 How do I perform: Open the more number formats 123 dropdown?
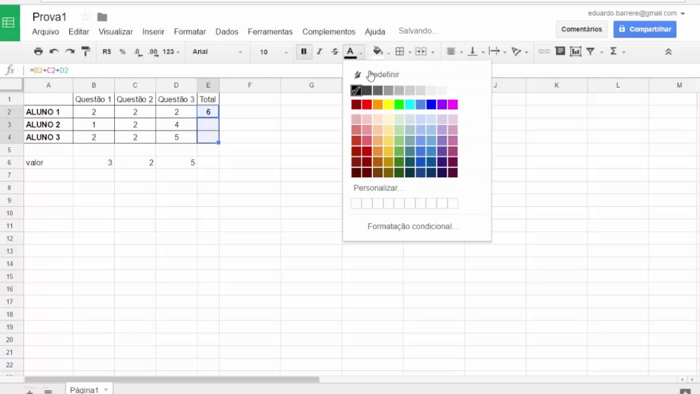coord(171,51)
